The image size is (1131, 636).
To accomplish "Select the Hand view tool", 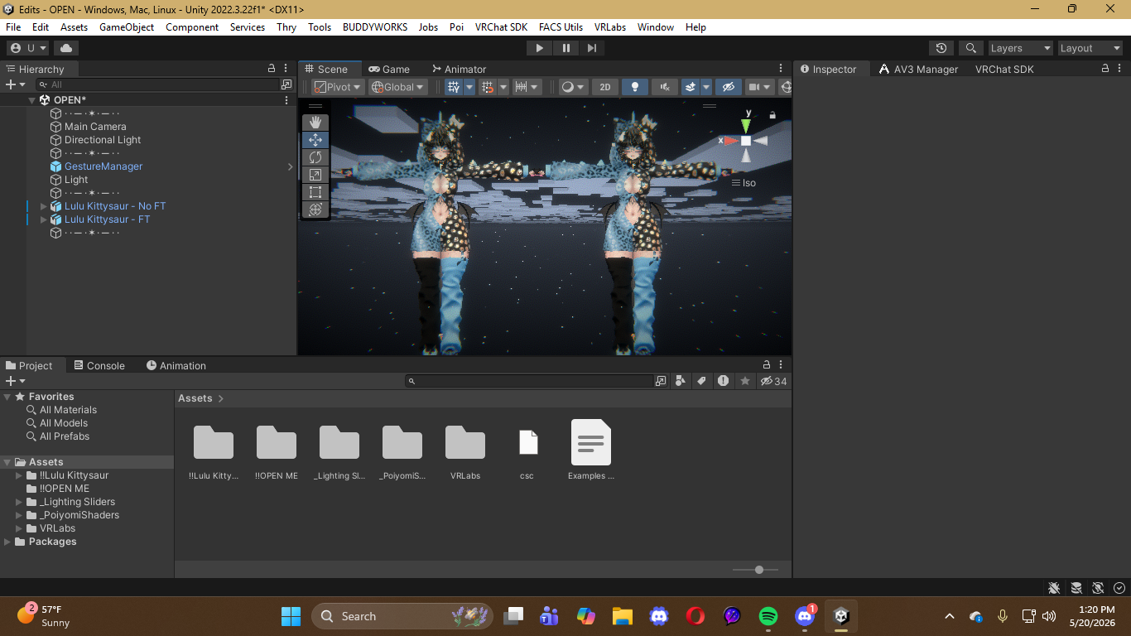I will 315,123.
